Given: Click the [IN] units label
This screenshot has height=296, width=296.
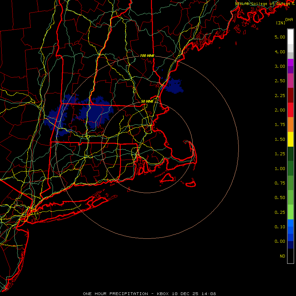Looking at the screenshot, I should [x=281, y=23].
